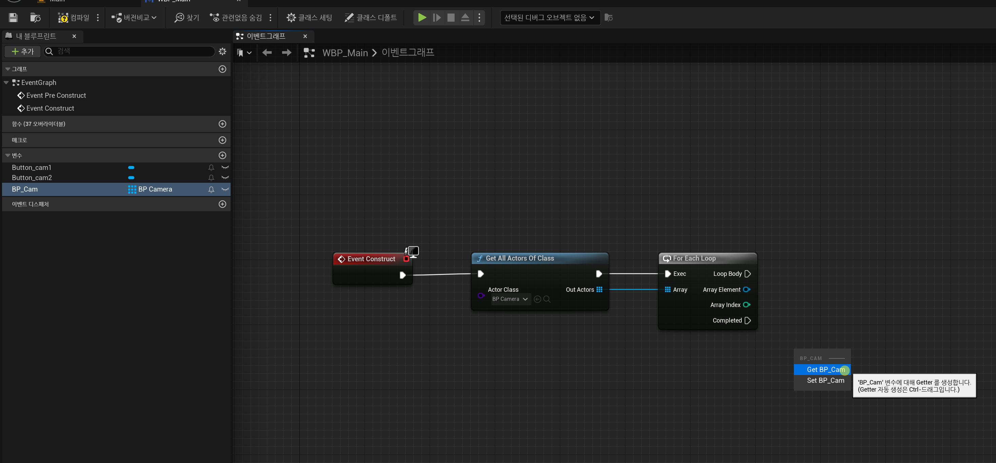This screenshot has height=463, width=996.
Task: Choose Get BP_Cam from context menu
Action: tap(822, 370)
